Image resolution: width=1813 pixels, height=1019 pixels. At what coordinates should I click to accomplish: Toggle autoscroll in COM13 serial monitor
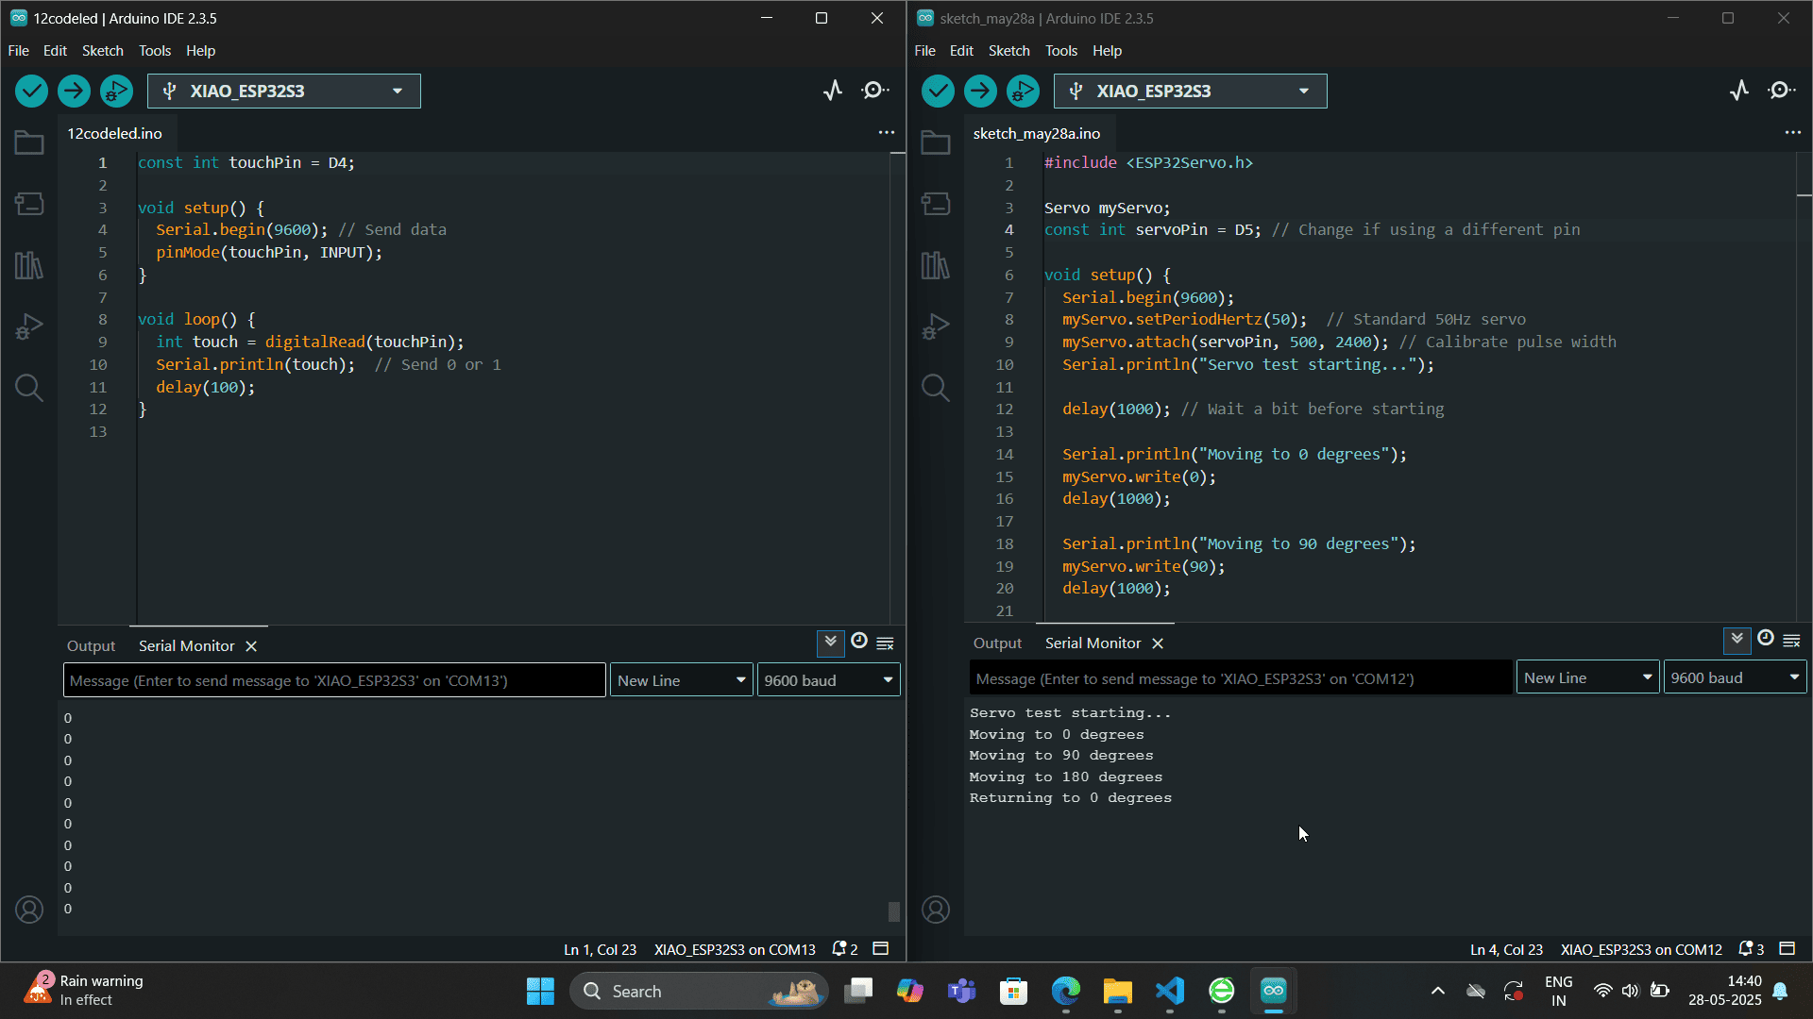pyautogui.click(x=830, y=643)
